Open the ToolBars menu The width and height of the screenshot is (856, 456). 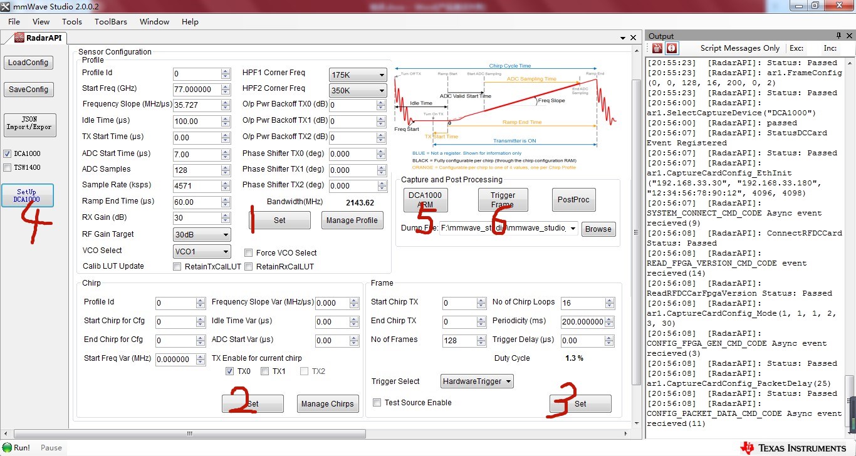pos(111,21)
